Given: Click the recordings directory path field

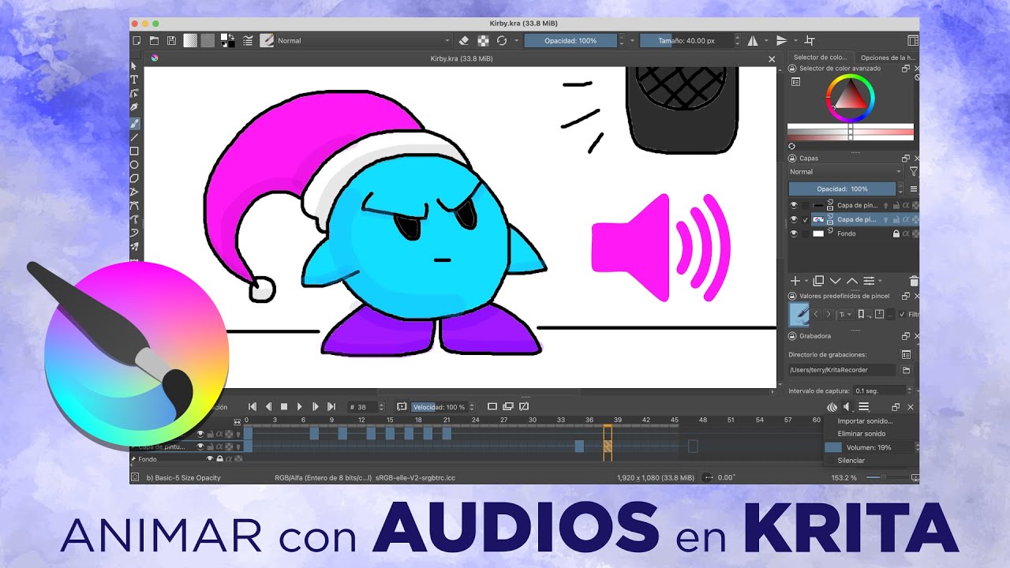Looking at the screenshot, I should pos(842,370).
